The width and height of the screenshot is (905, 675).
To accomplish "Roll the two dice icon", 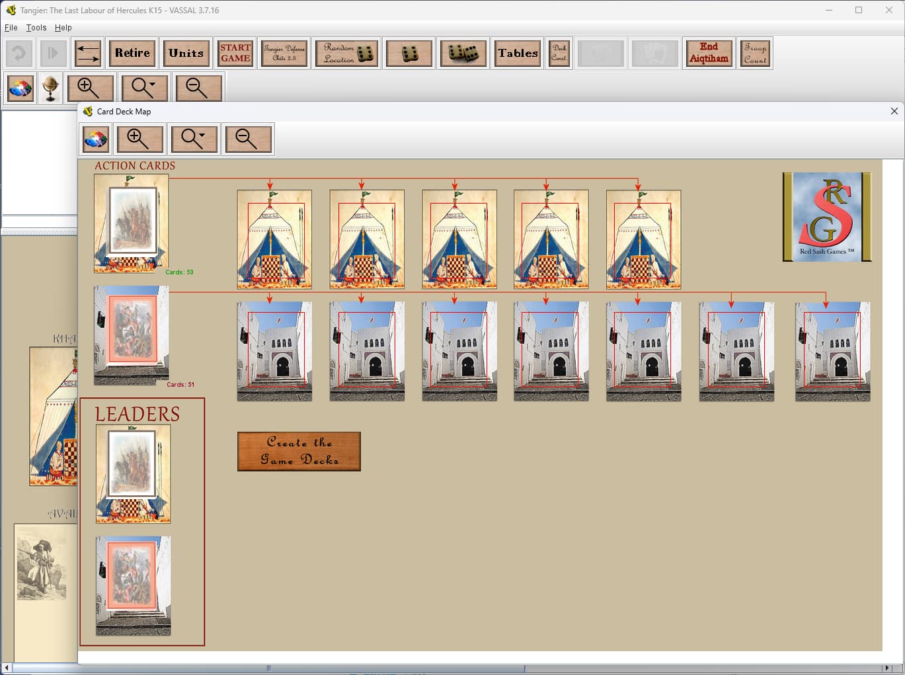I will (463, 54).
